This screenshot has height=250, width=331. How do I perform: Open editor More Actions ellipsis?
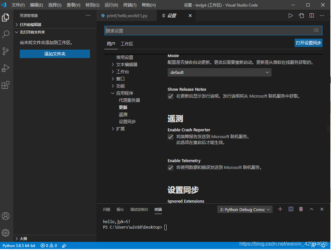tap(322, 16)
